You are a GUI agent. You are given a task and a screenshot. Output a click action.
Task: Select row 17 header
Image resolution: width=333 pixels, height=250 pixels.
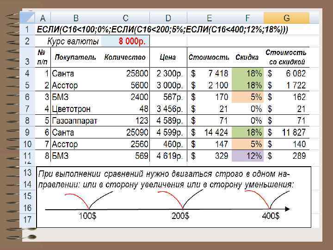[28, 219]
